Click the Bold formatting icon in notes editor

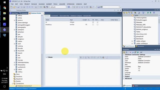click(x=81, y=57)
